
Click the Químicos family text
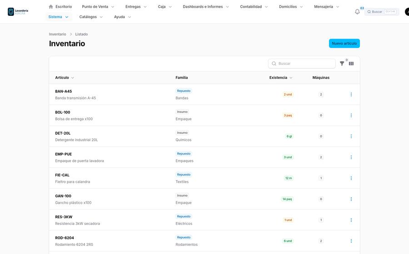pos(184,140)
